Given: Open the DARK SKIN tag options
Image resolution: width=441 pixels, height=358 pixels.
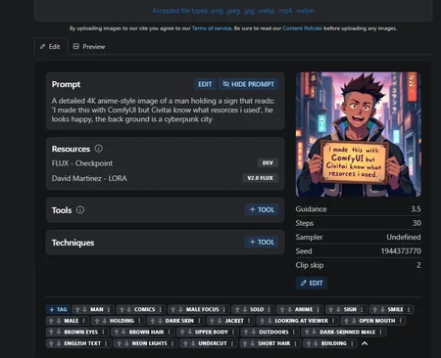Looking at the screenshot, I should [199, 321].
